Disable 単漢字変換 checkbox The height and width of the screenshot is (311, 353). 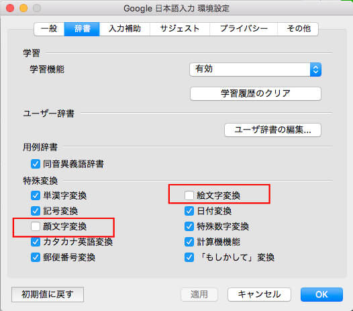36,195
